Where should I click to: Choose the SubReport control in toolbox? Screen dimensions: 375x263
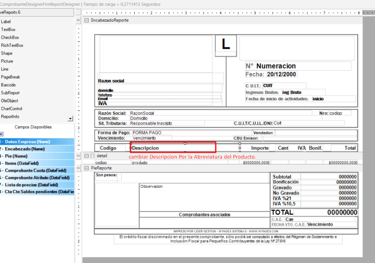pos(10,93)
